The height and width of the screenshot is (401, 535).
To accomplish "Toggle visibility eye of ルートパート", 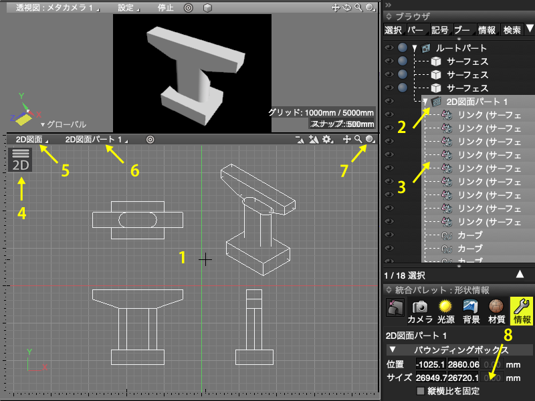I will pos(389,48).
